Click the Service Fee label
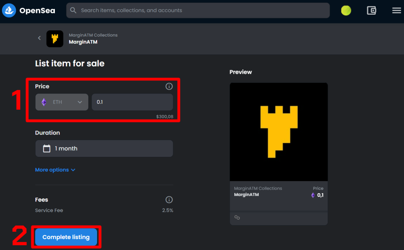 click(x=49, y=210)
